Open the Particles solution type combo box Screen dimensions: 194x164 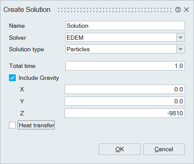coord(121,49)
